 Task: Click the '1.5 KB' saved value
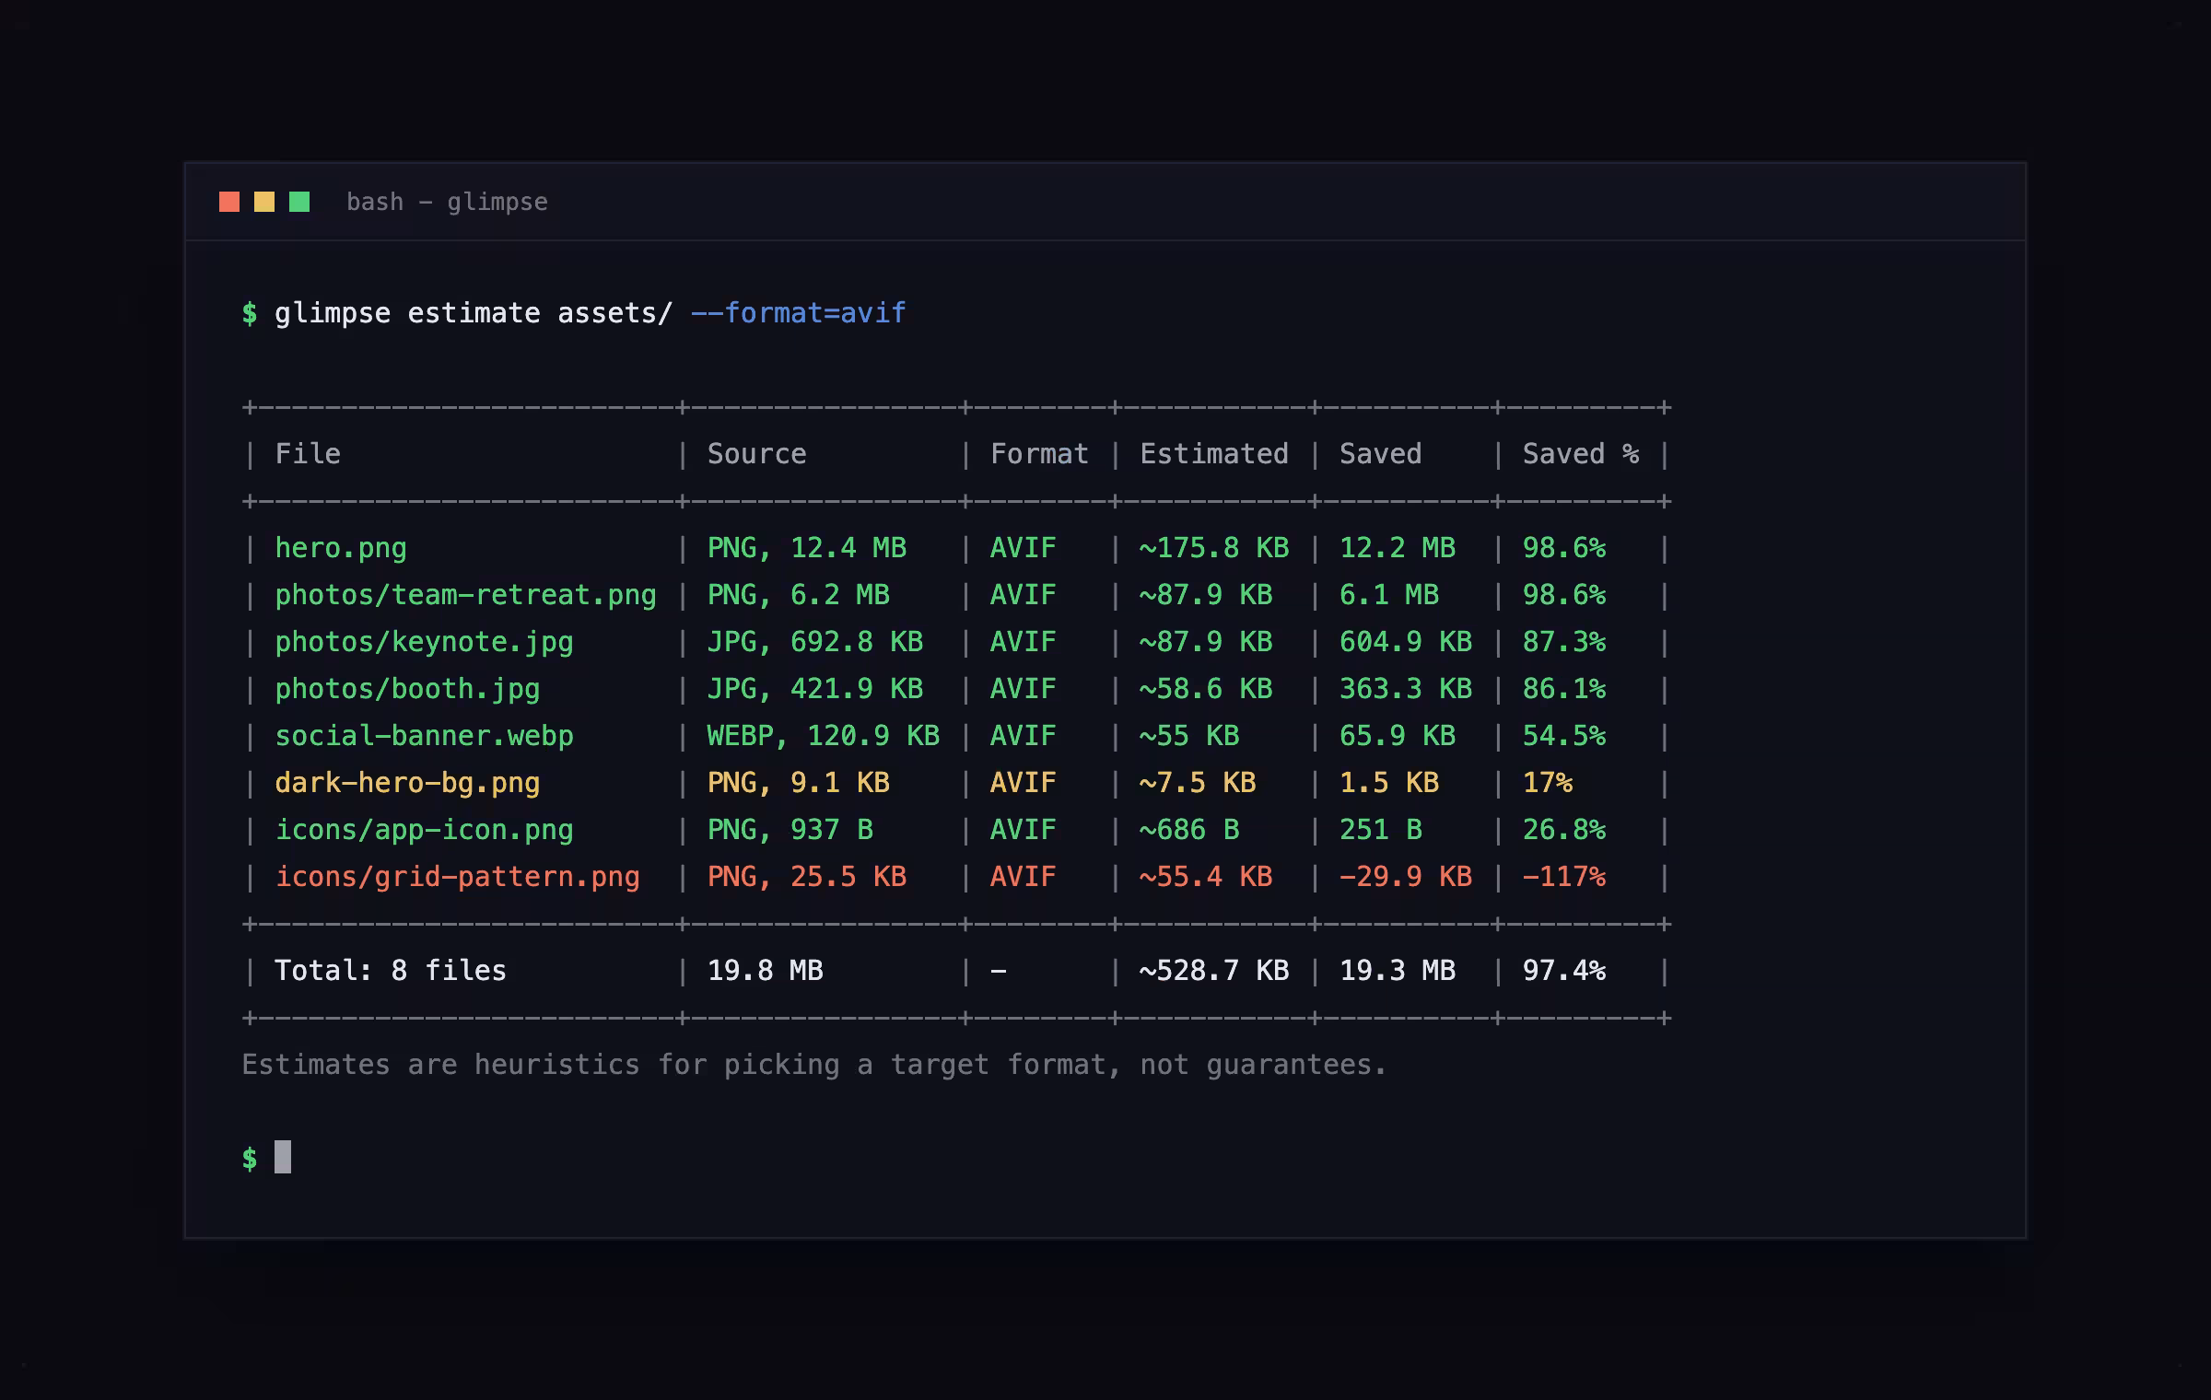[x=1389, y=783]
